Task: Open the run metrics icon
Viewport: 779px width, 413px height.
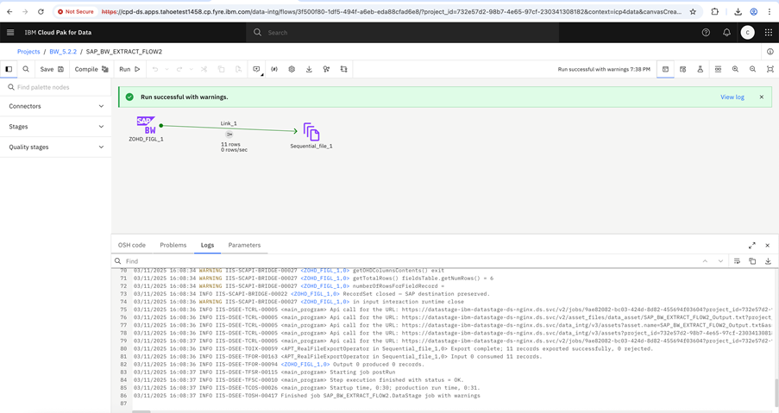Action: click(682, 69)
